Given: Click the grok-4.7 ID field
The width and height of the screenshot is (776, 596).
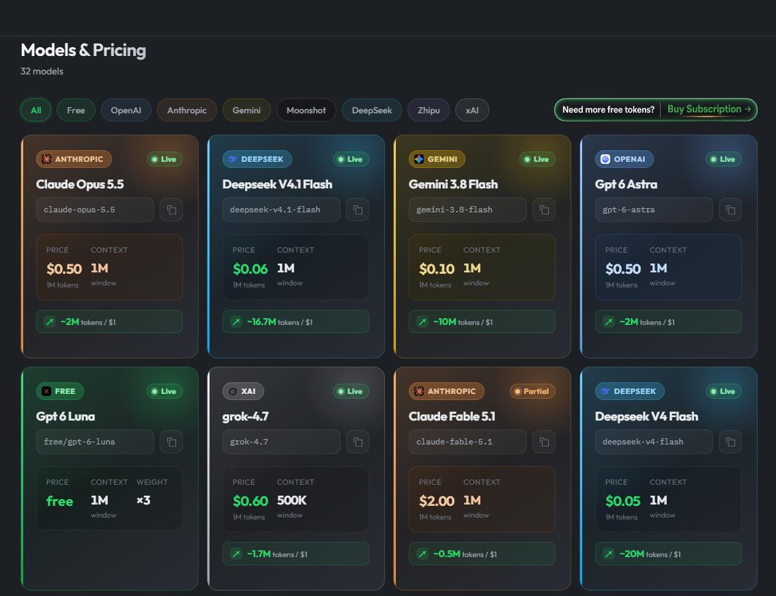Looking at the screenshot, I should tap(281, 442).
